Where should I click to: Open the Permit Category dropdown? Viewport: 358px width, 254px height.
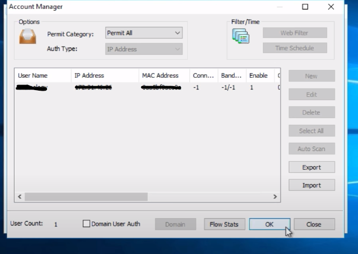(144, 33)
